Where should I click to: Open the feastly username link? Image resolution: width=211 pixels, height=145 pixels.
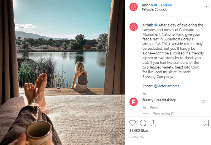coord(148,100)
